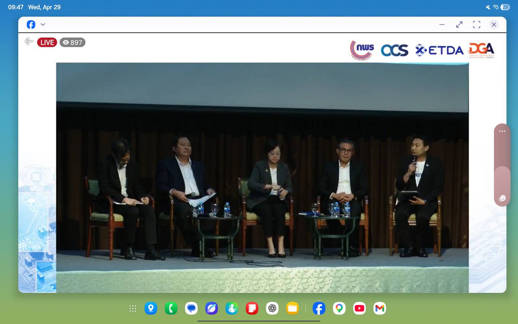This screenshot has height=324, width=518.
Task: Click the red LIVE badge
Action: [47, 42]
